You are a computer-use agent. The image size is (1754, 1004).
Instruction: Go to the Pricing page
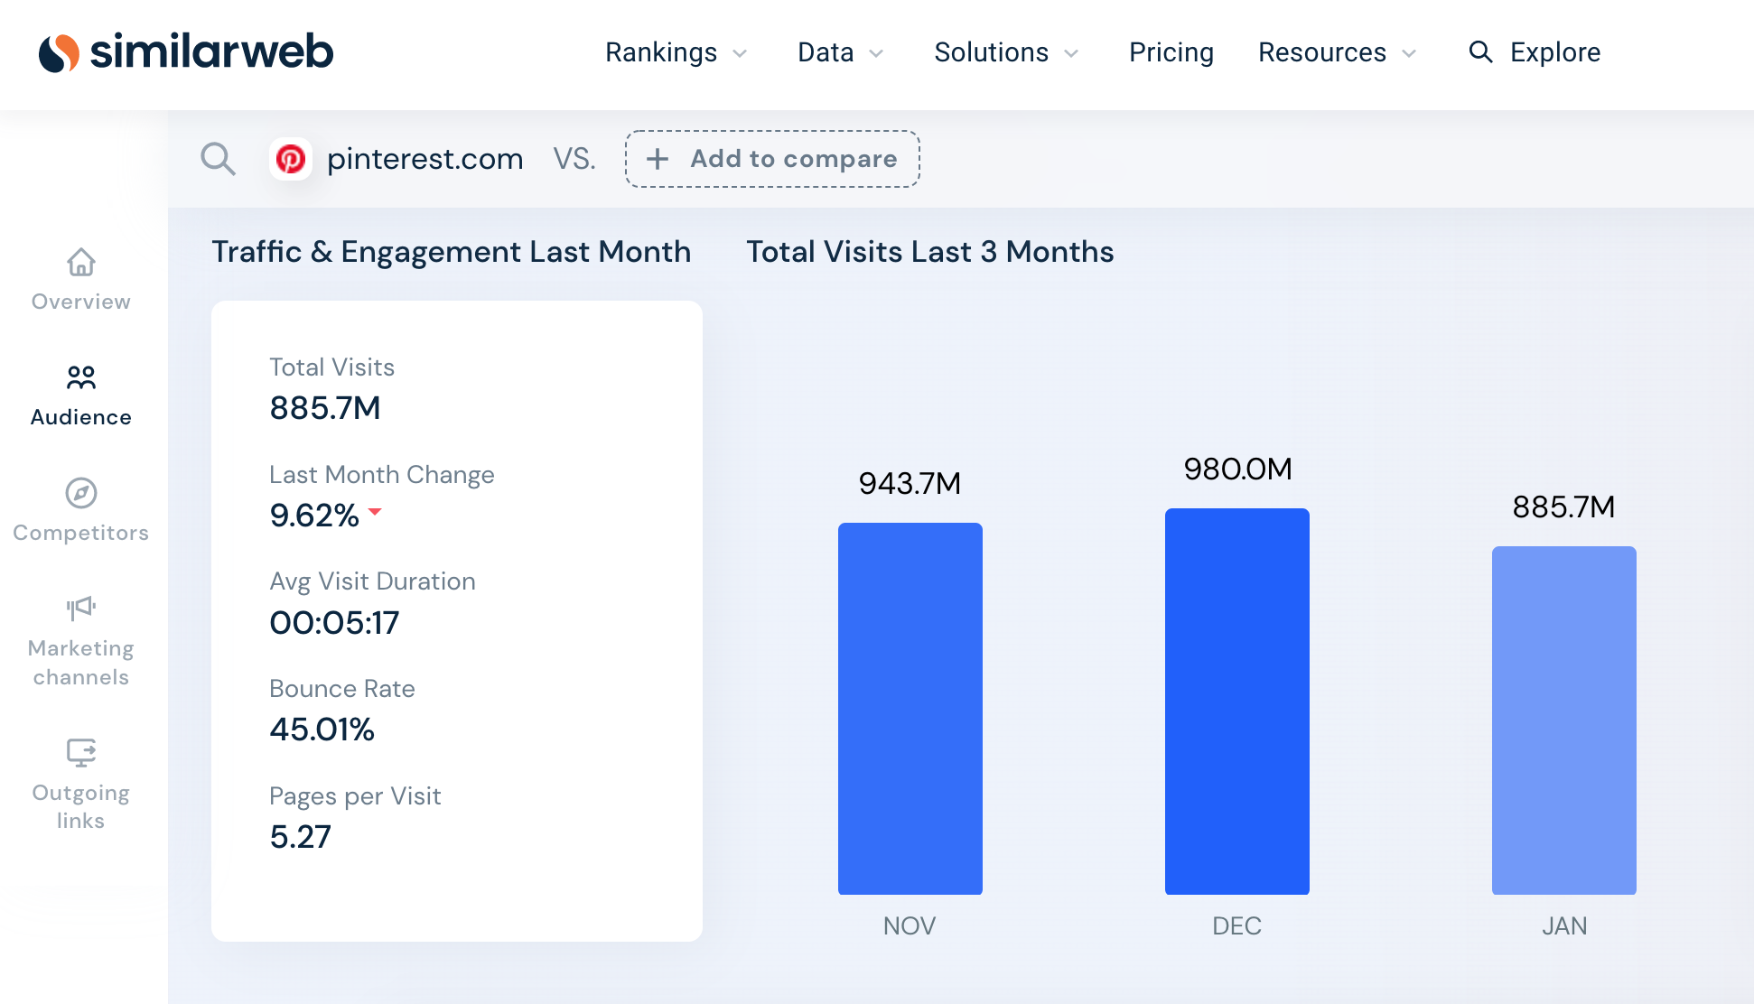pos(1171,52)
